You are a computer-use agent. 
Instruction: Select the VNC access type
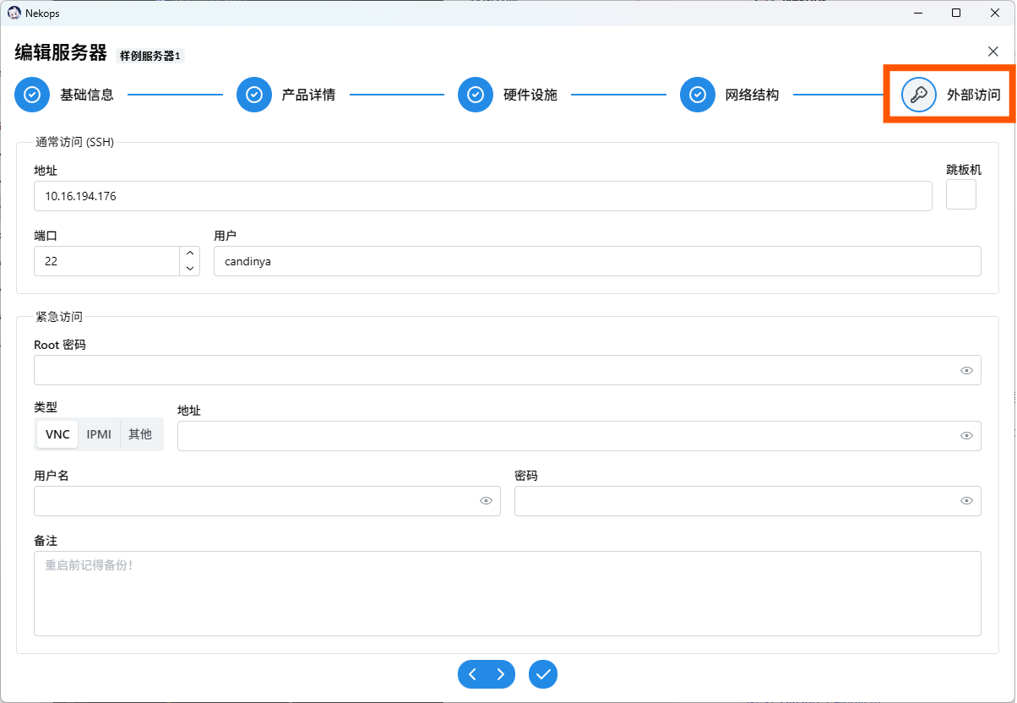click(57, 434)
